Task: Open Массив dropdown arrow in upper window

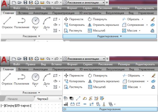Action: point(140,30)
